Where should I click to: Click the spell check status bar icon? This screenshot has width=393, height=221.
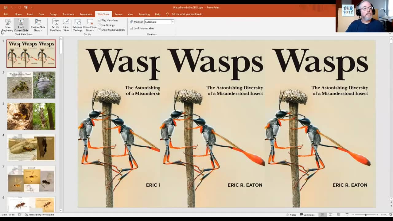click(x=20, y=215)
